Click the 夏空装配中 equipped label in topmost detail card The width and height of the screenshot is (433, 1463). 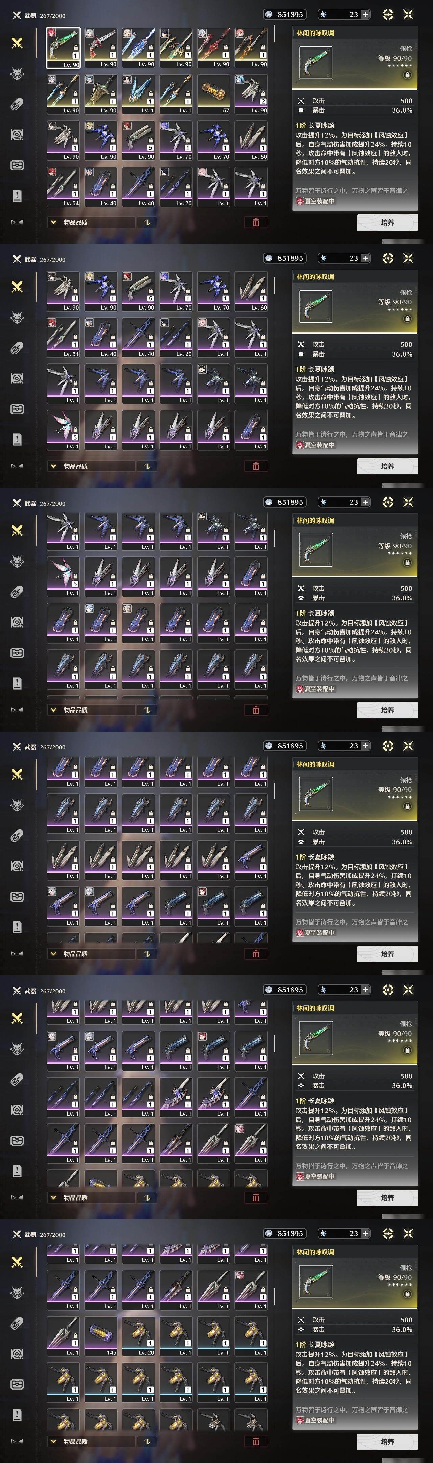tap(316, 201)
